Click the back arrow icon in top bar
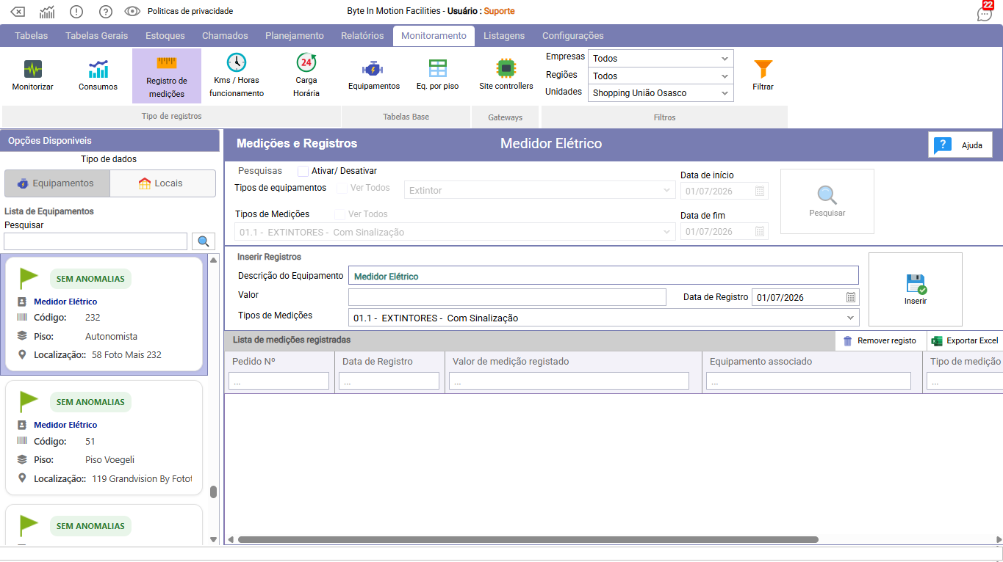Screen dimensions: 1003x562 click(x=18, y=11)
